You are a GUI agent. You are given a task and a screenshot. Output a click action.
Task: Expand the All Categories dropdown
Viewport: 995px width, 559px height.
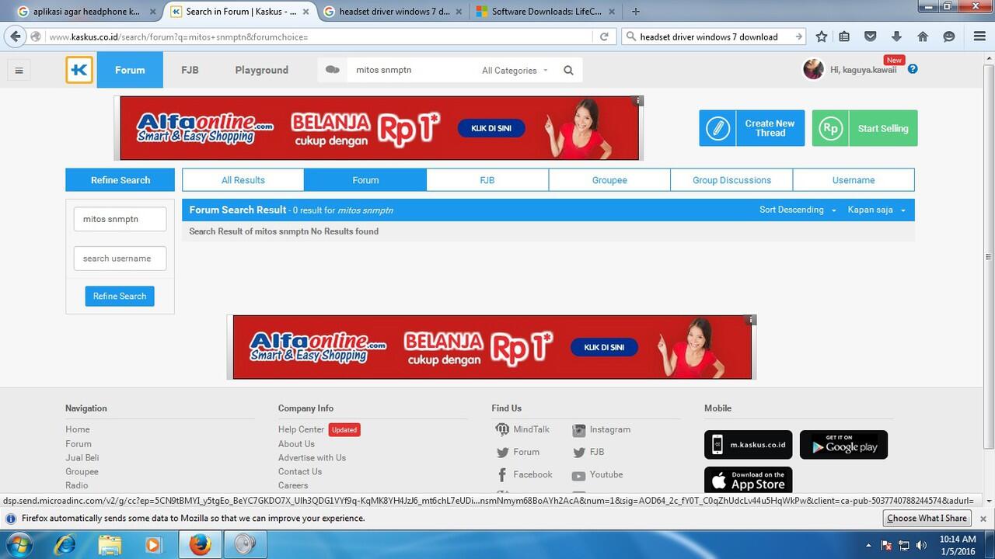515,71
